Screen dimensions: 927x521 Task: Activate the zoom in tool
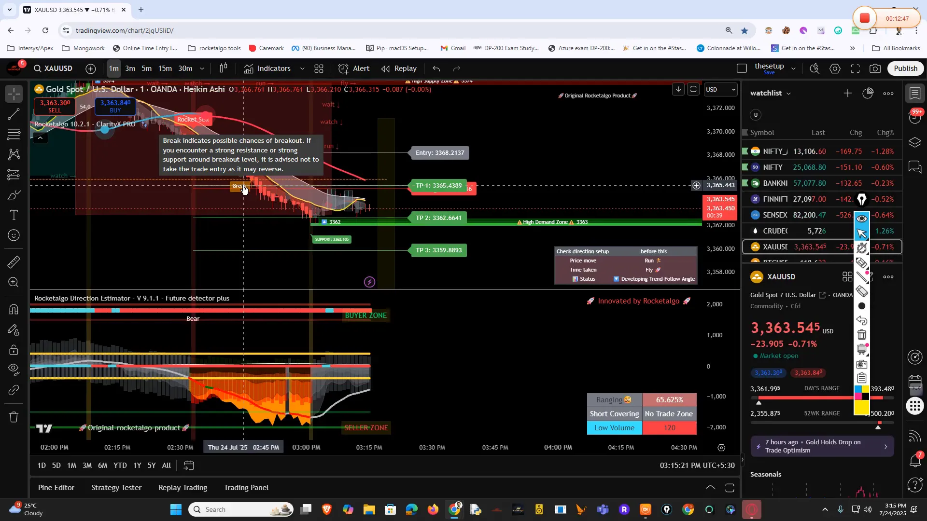coord(14,282)
